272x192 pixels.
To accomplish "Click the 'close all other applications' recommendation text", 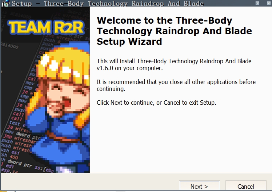I will (176, 85).
